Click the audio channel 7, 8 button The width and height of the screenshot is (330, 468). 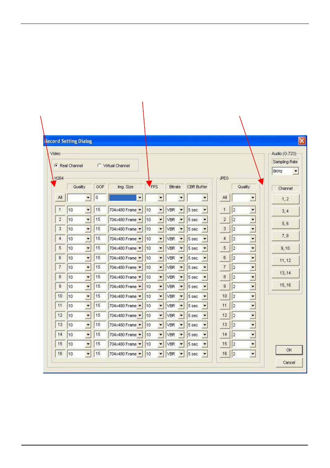285,236
